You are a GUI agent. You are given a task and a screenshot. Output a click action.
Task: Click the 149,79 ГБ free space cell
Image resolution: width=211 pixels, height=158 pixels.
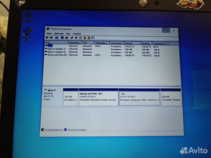147,55
